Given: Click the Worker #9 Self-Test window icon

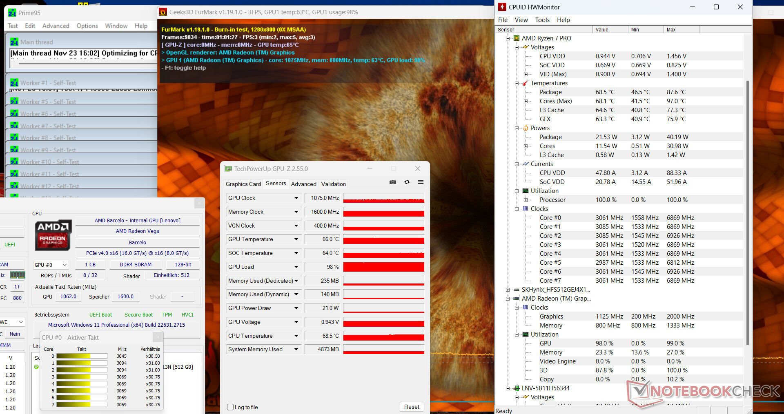Looking at the screenshot, I should pyautogui.click(x=14, y=149).
